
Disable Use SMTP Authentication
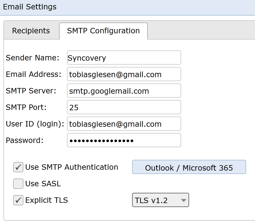pyautogui.click(x=18, y=167)
